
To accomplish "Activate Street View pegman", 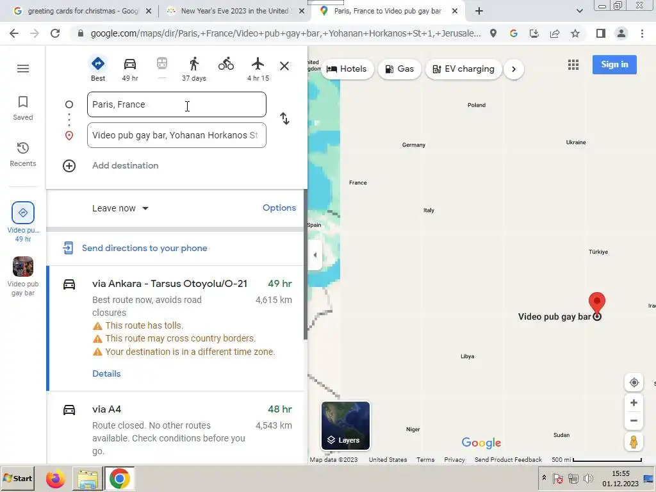I will [634, 442].
